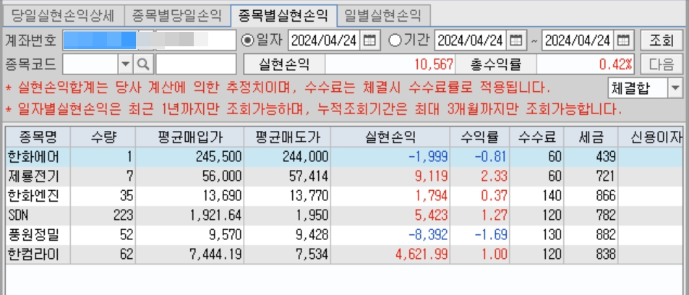
Task: Click average sell price 57,414
Action: coord(309,176)
